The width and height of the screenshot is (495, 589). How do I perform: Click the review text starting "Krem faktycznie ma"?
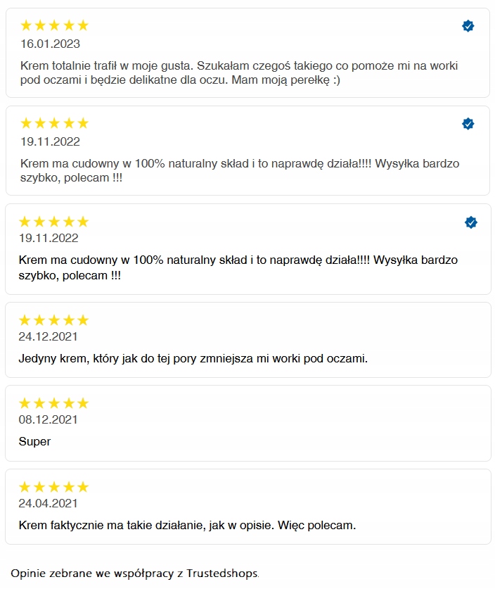click(187, 526)
